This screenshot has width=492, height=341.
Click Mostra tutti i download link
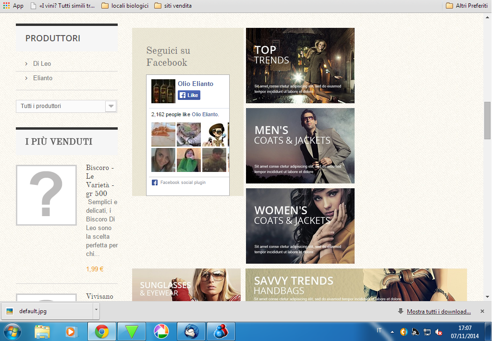click(x=439, y=312)
